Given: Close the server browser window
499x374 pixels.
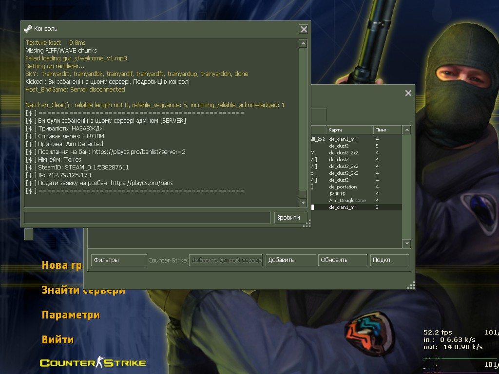Looking at the screenshot, I should [408, 93].
